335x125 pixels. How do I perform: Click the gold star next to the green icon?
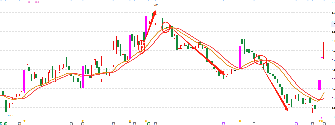pyautogui.click(x=146, y=121)
